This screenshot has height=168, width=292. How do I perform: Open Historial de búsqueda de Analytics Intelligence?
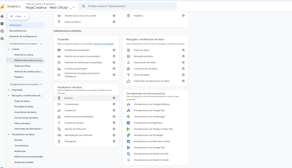(x=82, y=75)
